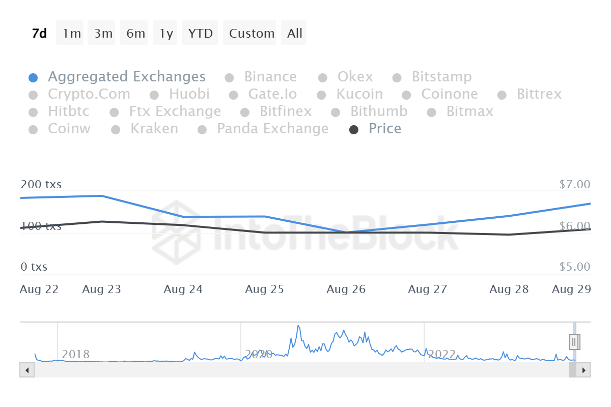Click scrollbar right arrow
Viewport: 611px width, 407px height.
584,370
